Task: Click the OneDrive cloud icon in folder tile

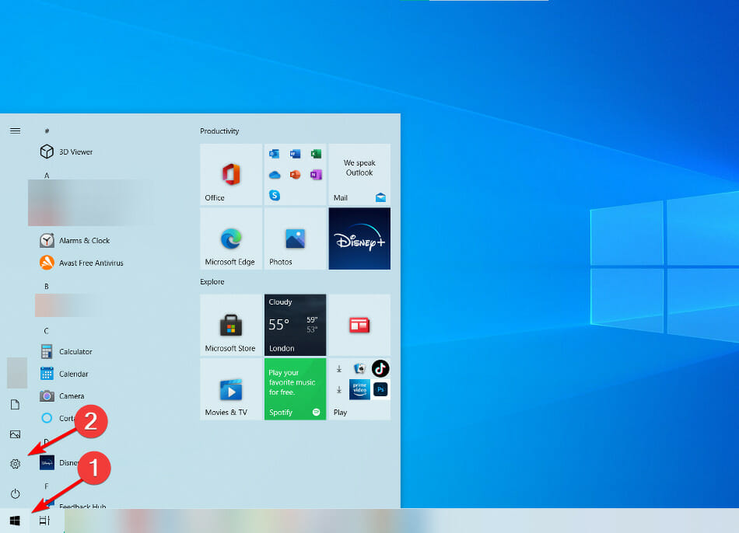Action: click(x=275, y=175)
